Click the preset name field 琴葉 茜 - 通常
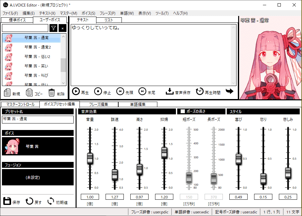The height and width of the screenshot is (216, 302). [x=38, y=119]
